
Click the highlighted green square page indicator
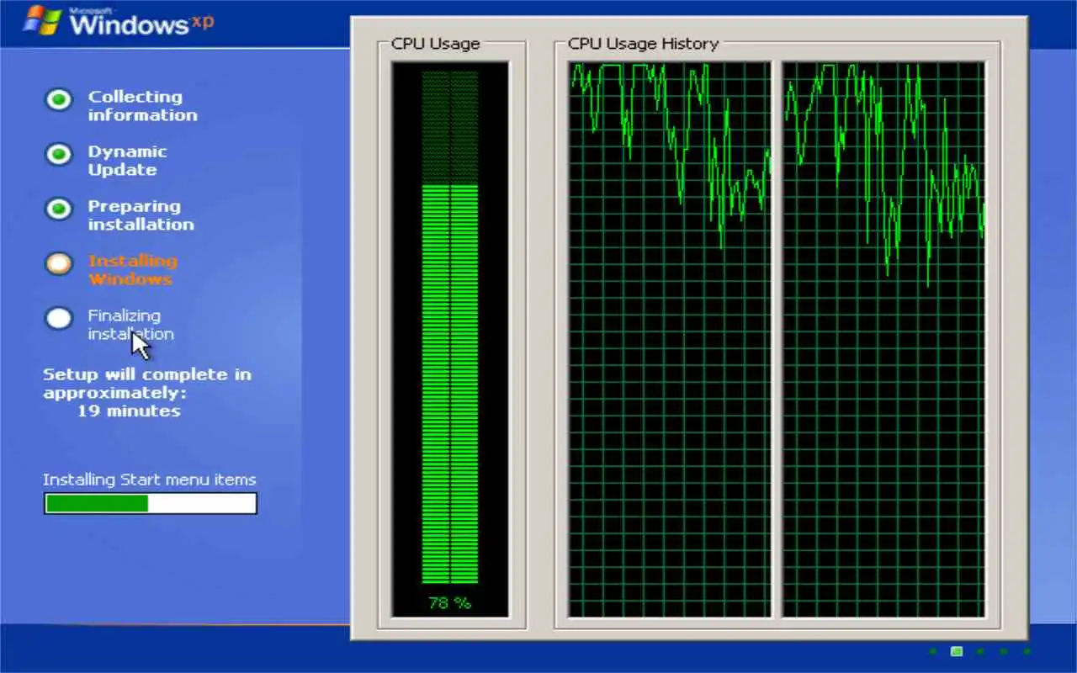(957, 651)
